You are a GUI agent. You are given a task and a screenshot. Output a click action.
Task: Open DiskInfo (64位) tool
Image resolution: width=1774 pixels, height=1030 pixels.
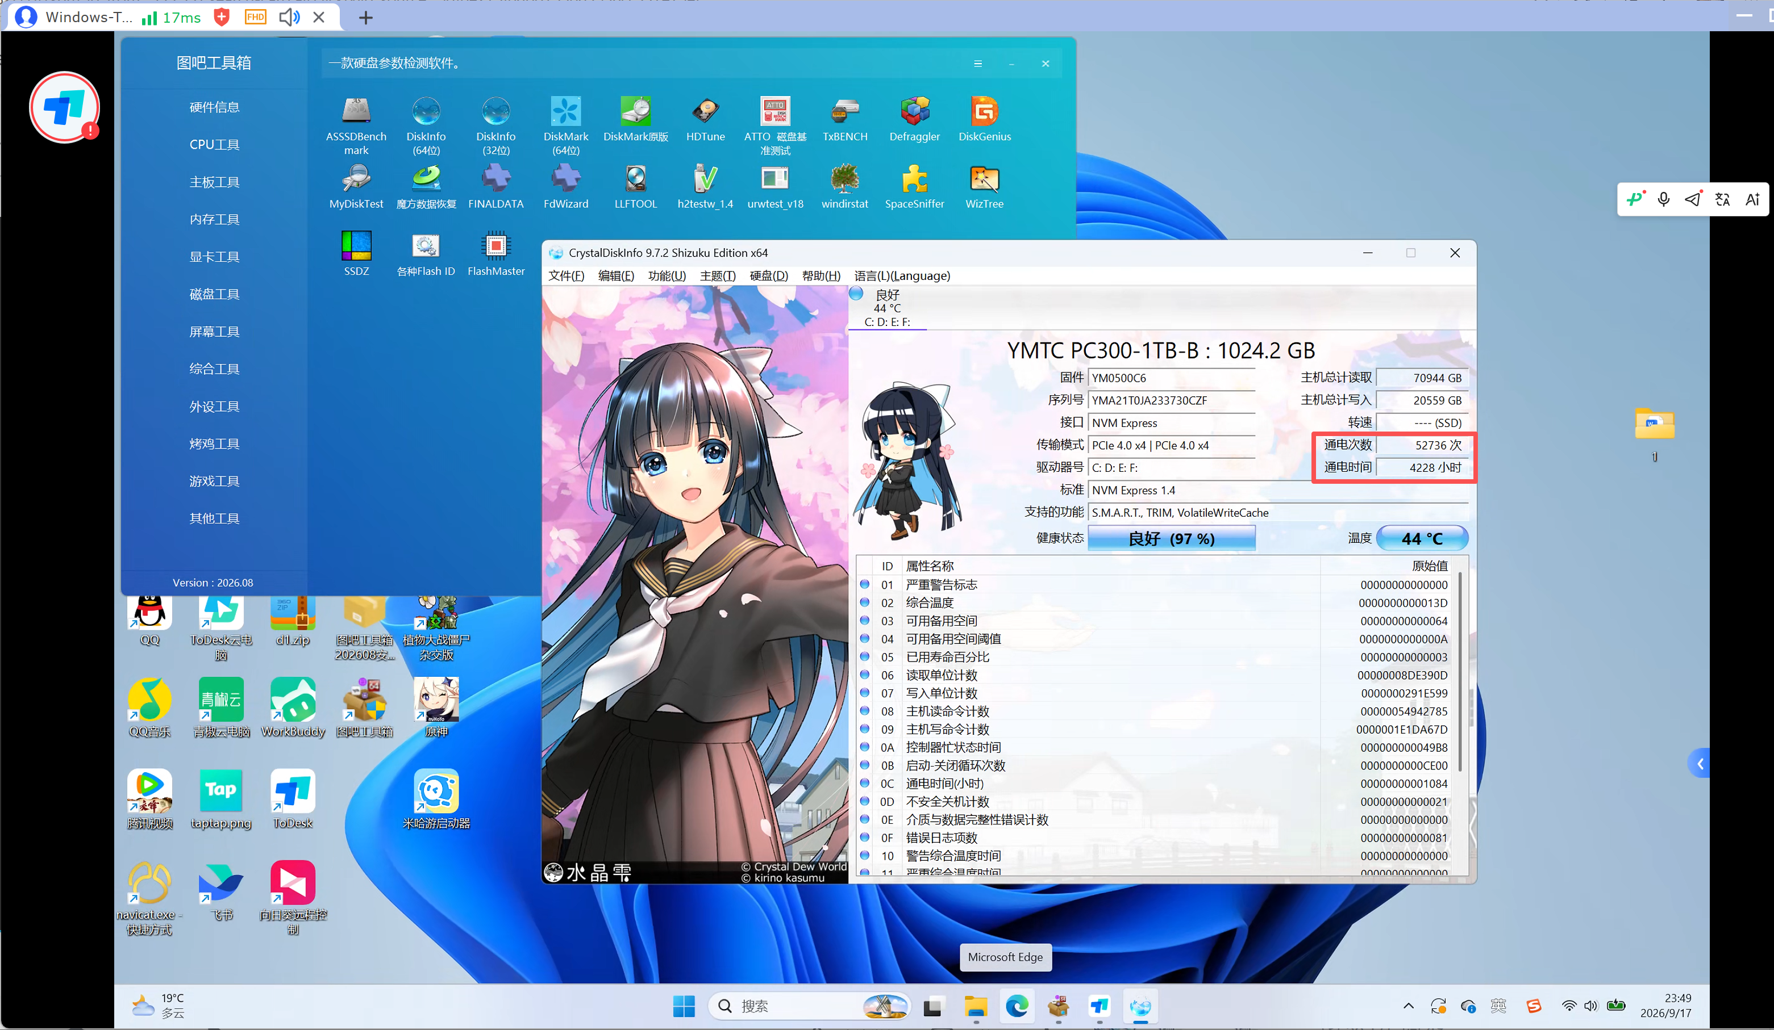click(x=426, y=125)
